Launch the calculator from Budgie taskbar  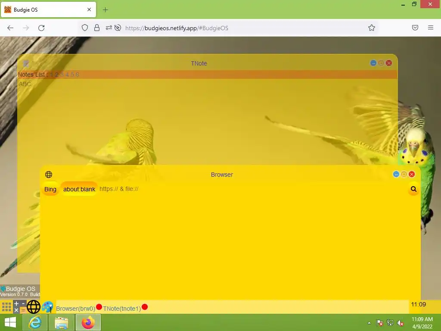point(20,307)
